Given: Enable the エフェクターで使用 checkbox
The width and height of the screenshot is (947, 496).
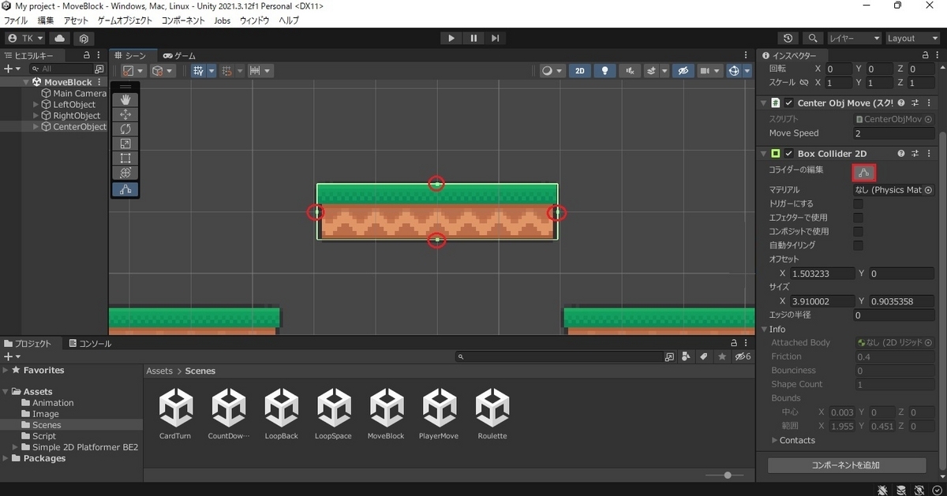Looking at the screenshot, I should pos(858,218).
